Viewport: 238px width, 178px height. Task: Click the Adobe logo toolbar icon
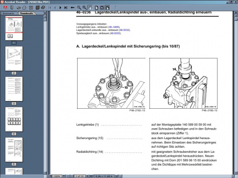[x=5, y=8]
